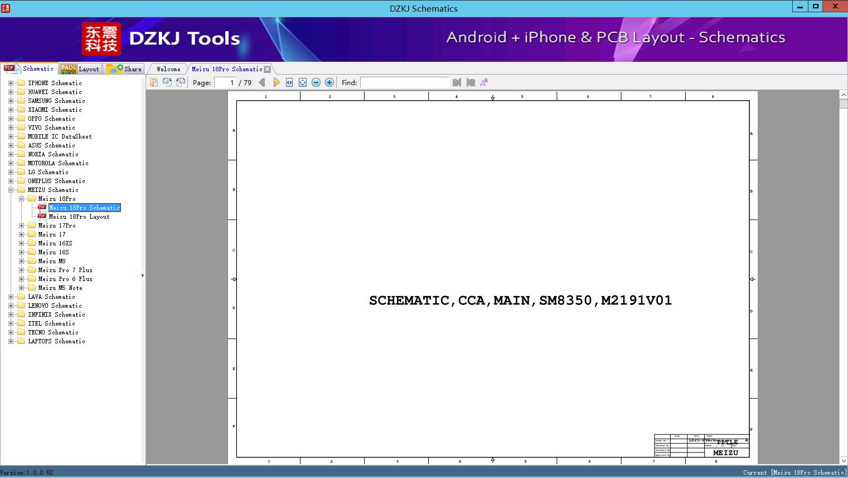
Task: Click the scroll down arrow of document scrollbar
Action: (844, 460)
